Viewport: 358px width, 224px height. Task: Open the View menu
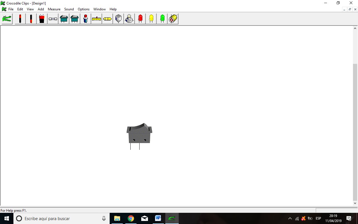(x=30, y=9)
